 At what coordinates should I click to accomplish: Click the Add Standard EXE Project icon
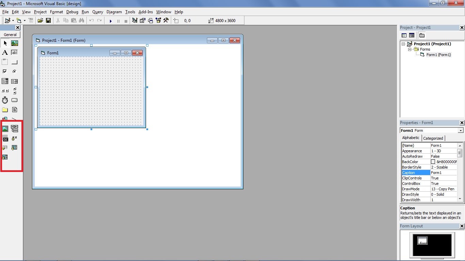click(7, 21)
